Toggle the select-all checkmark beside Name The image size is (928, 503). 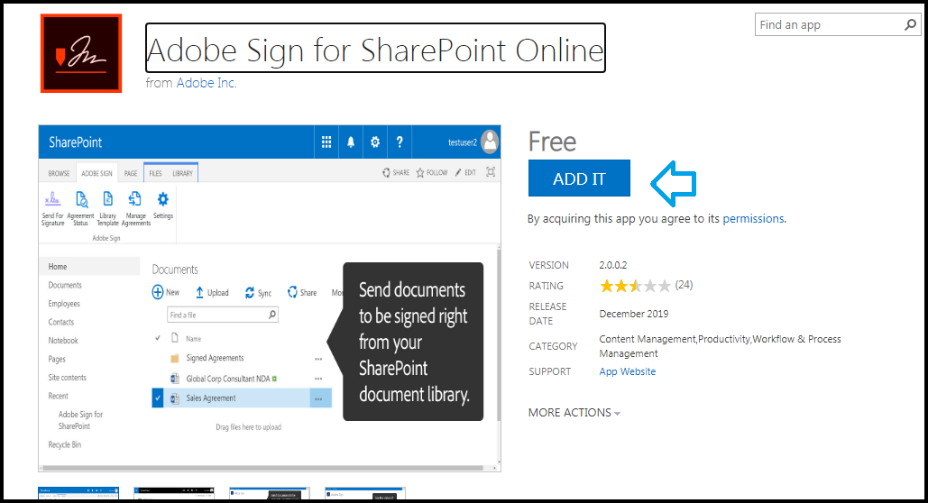point(158,339)
